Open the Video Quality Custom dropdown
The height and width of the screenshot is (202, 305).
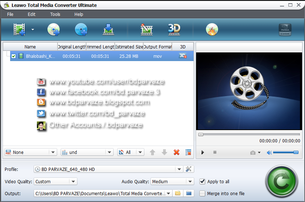tap(55, 182)
